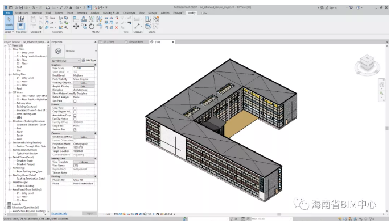The image size is (391, 224).
Task: Uncheck the Section Box checkbox
Action: 75,130
